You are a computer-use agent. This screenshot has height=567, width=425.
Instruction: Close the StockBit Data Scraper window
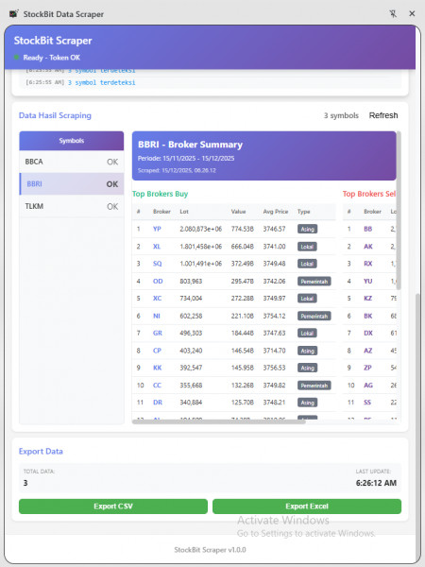[x=412, y=14]
